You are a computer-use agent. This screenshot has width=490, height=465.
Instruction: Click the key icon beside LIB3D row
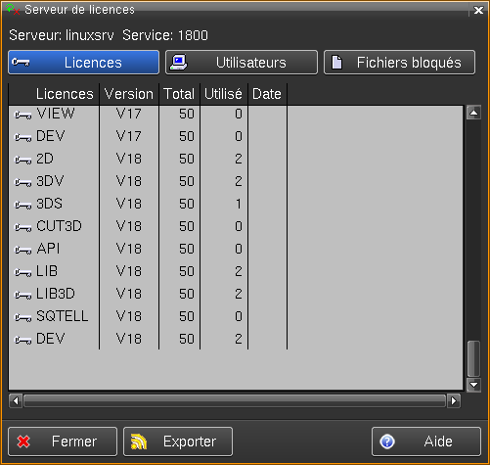pos(23,295)
